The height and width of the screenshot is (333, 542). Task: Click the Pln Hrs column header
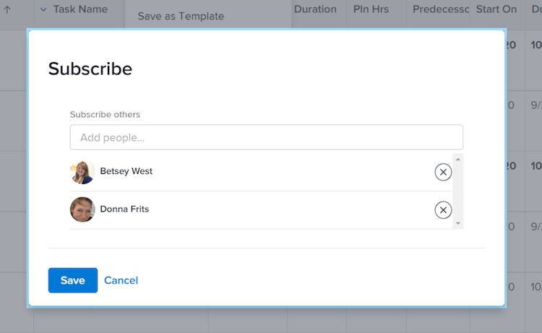tap(371, 9)
